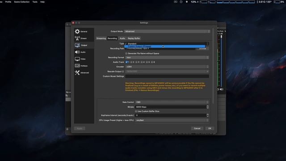Click screen recording icon in menu bar

176,2
